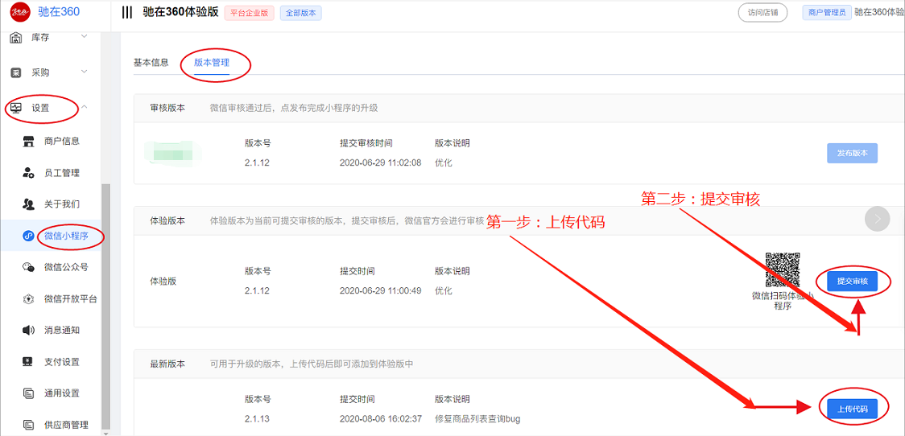
Task: Click the 提交审核 button
Action: coord(852,282)
